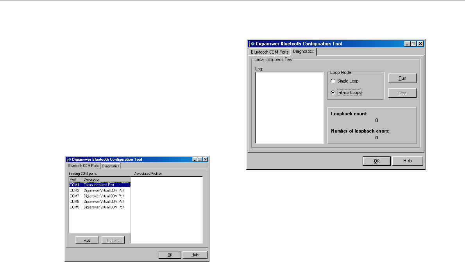465x262 pixels.
Task: Click Bluetooth icon in COM Ports window title bar
Action: [x=69, y=159]
